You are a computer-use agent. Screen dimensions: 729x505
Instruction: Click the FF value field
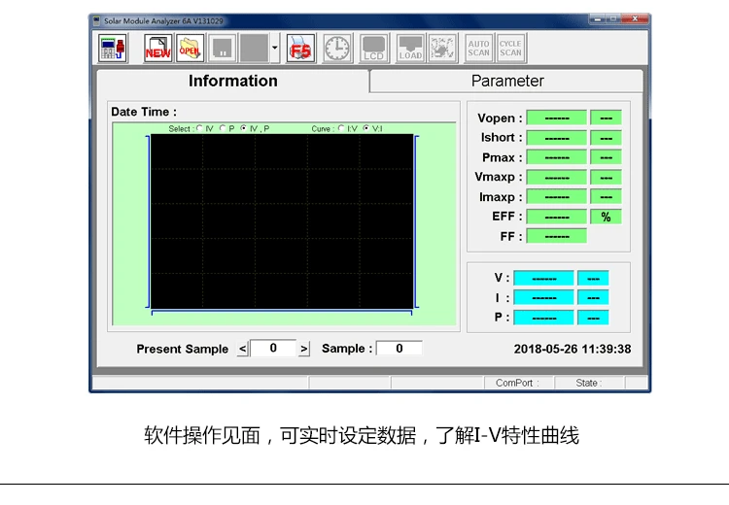pyautogui.click(x=557, y=236)
